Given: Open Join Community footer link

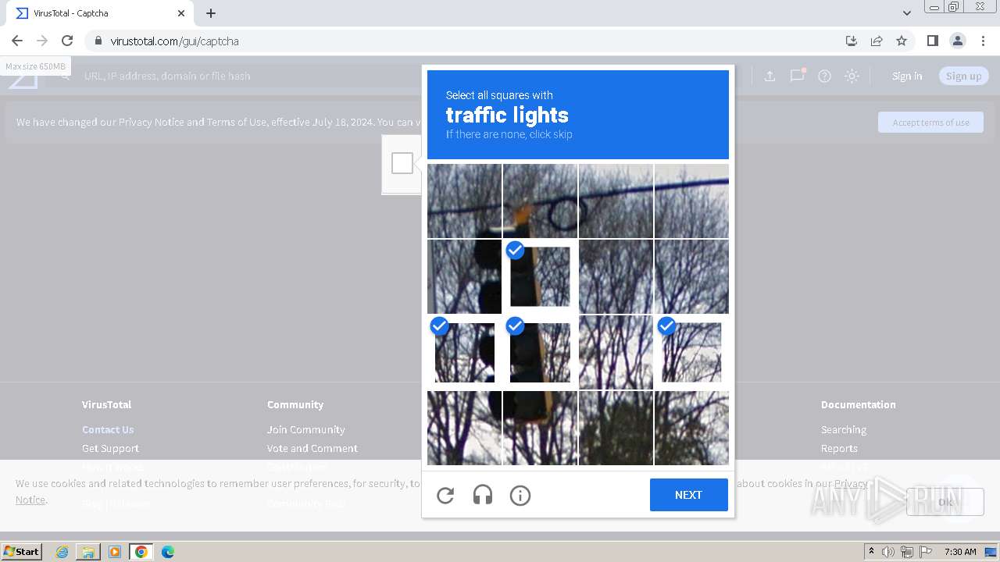Looking at the screenshot, I should tap(305, 429).
